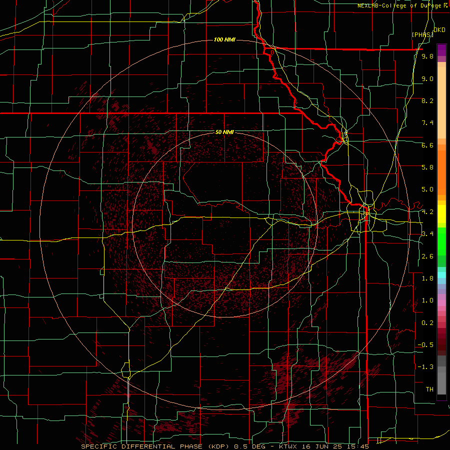Click the [PHAS] units label

[x=422, y=34]
